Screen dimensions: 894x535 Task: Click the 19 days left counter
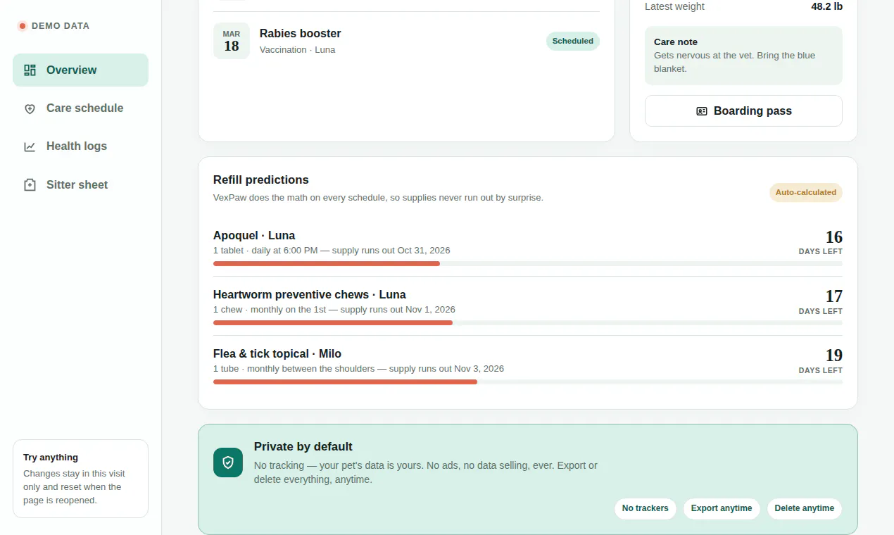coord(821,360)
